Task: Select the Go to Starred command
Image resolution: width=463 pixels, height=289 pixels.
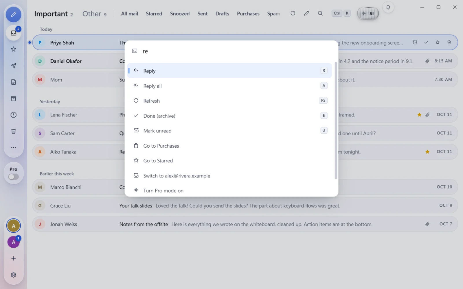Action: coord(229,161)
